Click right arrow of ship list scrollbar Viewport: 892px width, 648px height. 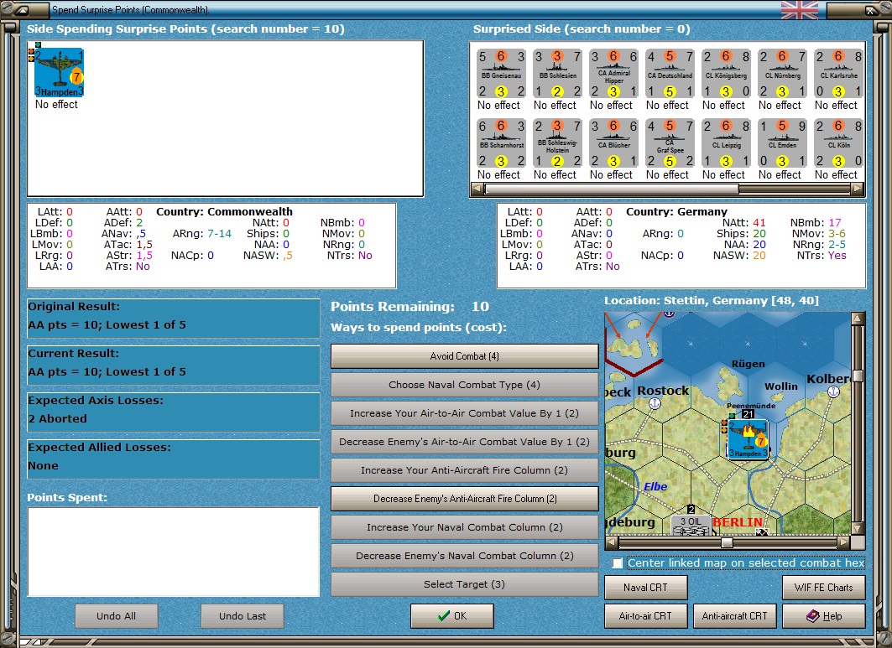tap(857, 189)
